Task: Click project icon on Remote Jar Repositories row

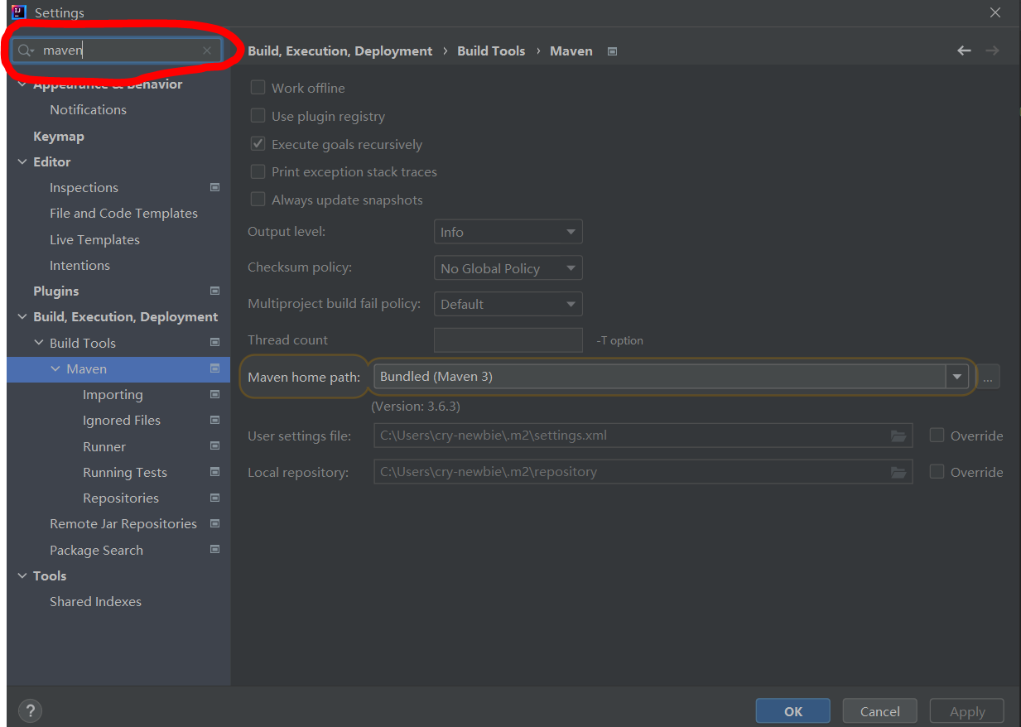Action: [215, 523]
